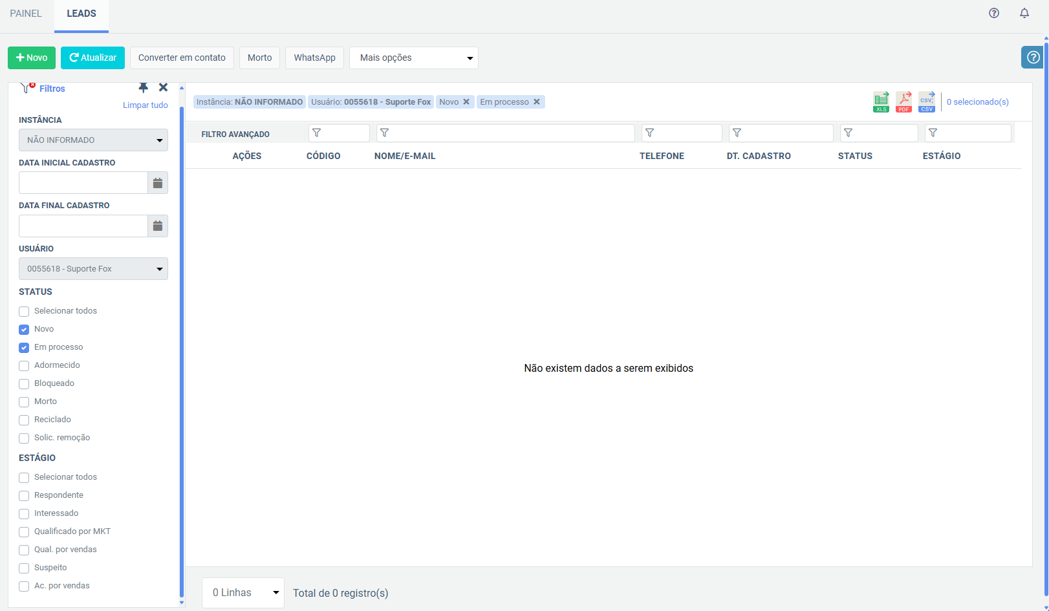This screenshot has height=611, width=1049.
Task: Open the Instância dropdown
Action: (x=93, y=140)
